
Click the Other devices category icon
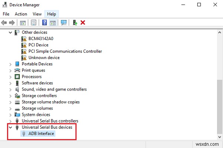(17, 33)
